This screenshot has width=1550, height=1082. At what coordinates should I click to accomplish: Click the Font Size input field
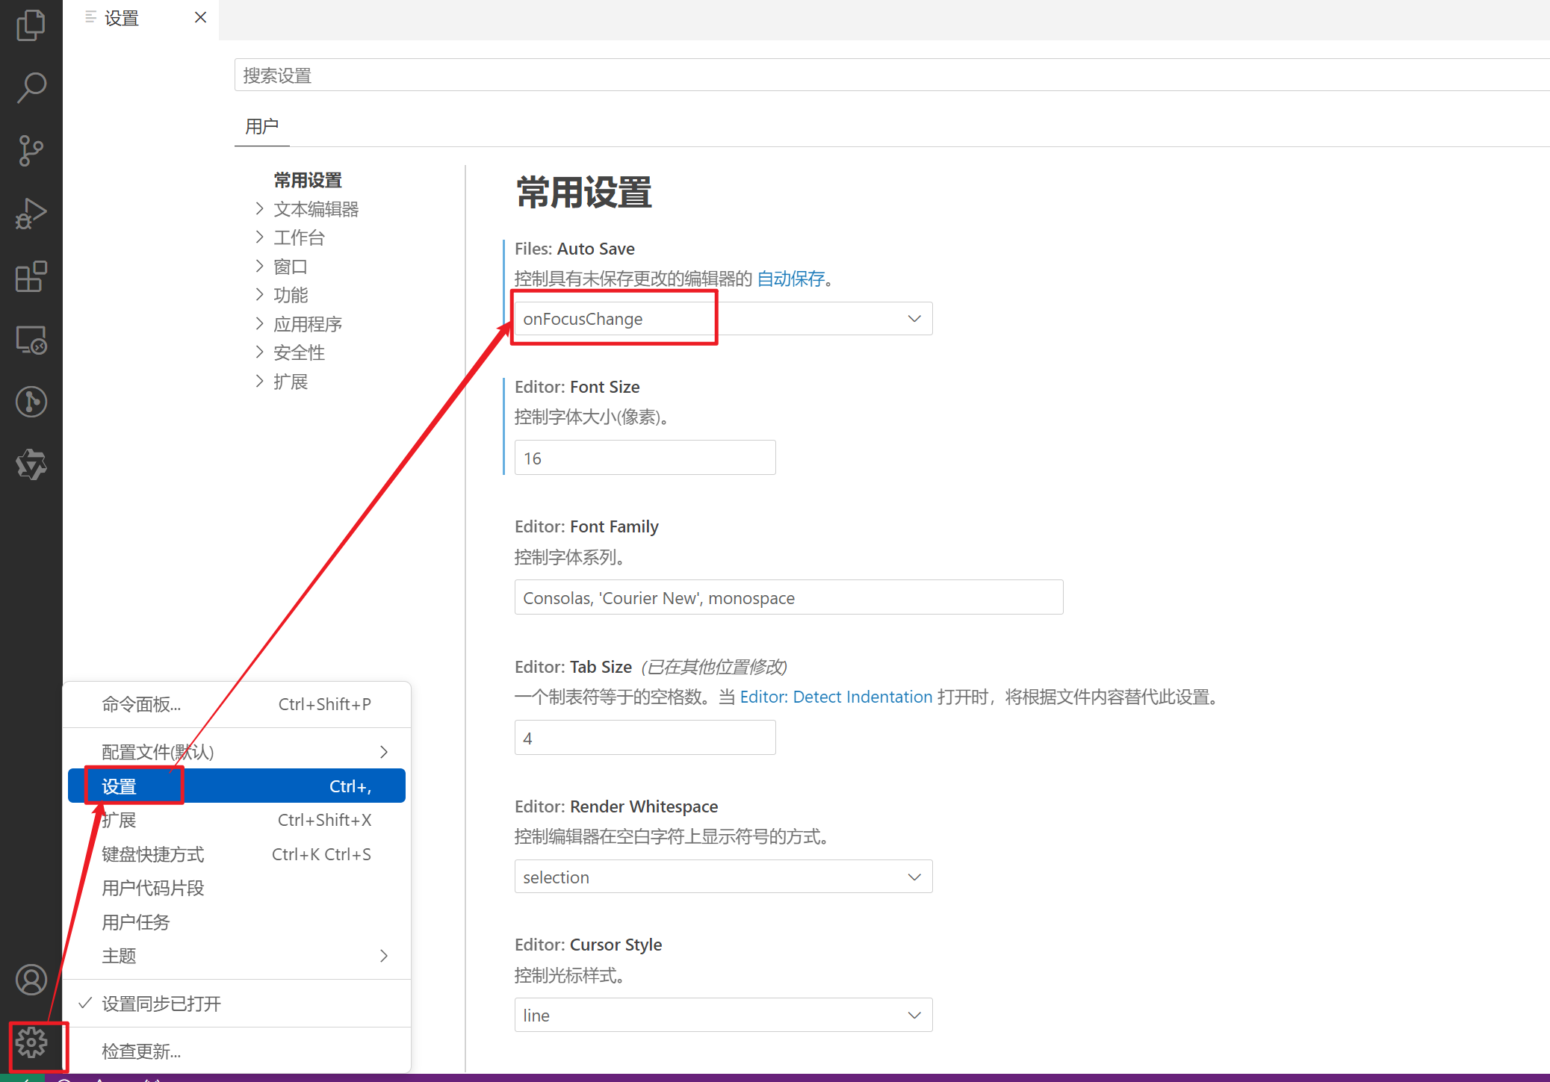click(644, 458)
